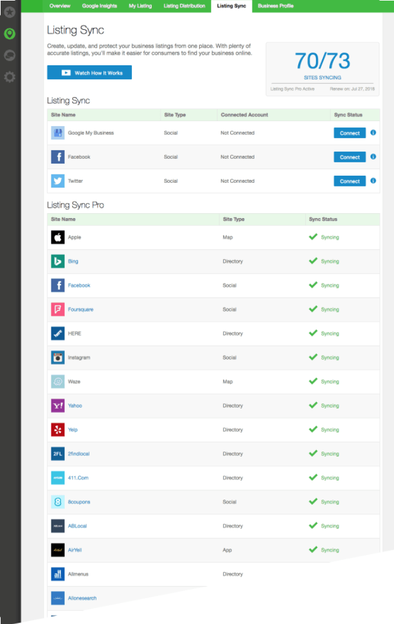Click info icon in Twitter row
The height and width of the screenshot is (624, 394).
click(373, 181)
